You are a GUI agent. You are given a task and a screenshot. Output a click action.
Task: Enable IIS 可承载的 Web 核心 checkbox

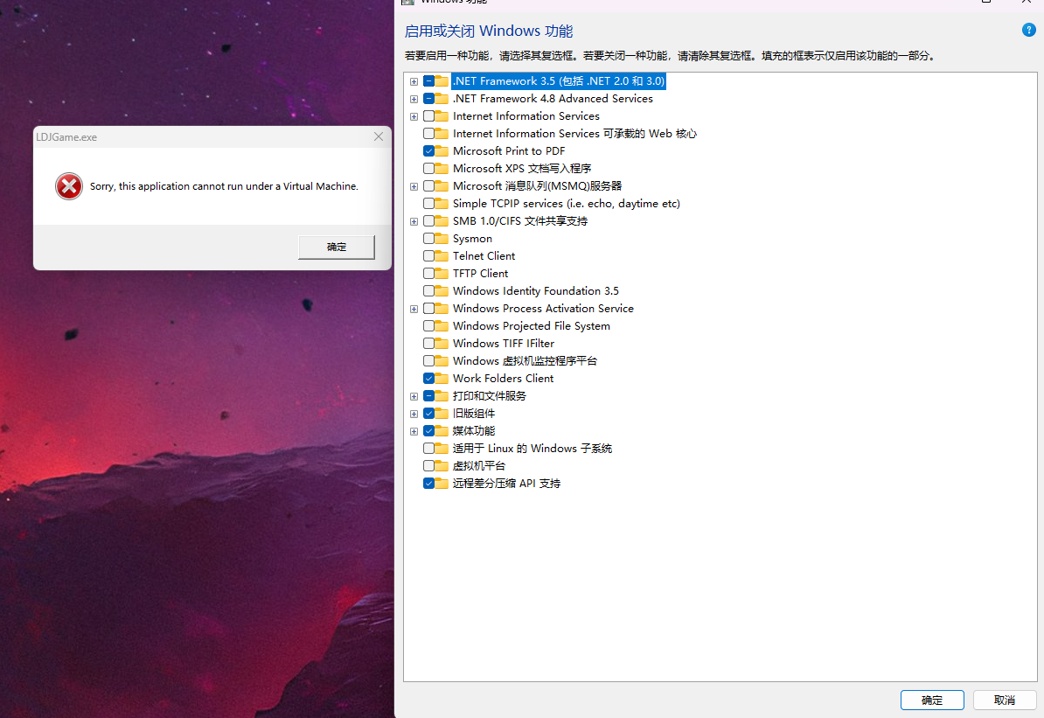(428, 133)
